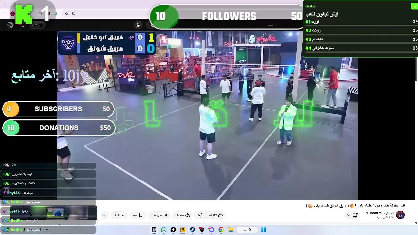Viewport: 418px width, 235px height.
Task: Toggle the channel notification bell
Action: [x=355, y=215]
